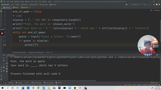The width and height of the screenshot is (161, 90).
Task: Click the Run console horizontal scrollbar
Action: point(53,81)
